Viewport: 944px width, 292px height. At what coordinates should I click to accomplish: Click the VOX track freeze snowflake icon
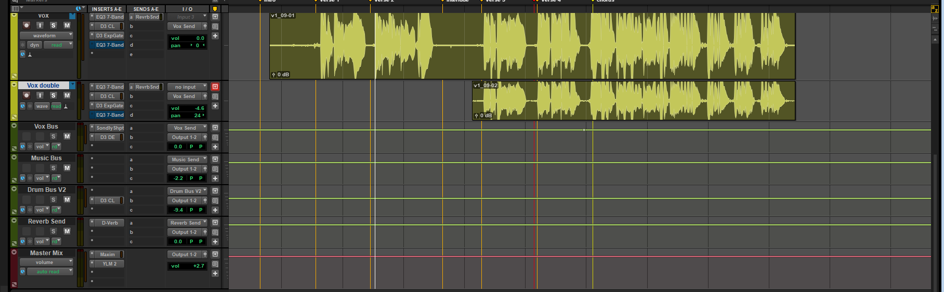coord(22,45)
